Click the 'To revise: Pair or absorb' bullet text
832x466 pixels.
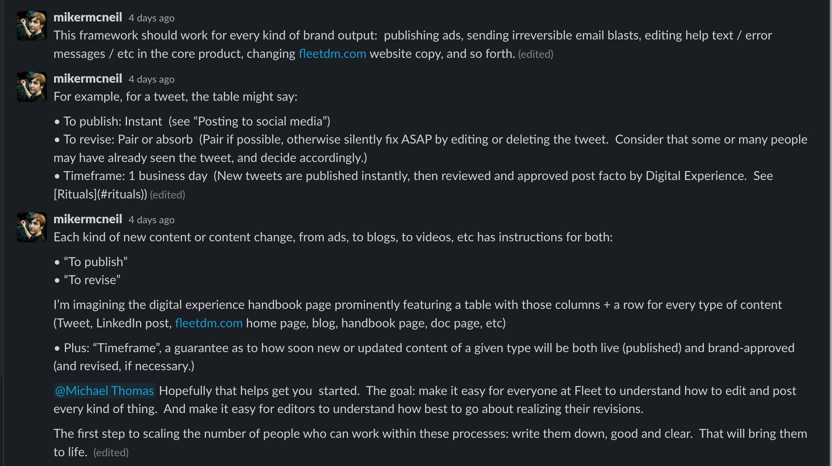click(x=128, y=139)
